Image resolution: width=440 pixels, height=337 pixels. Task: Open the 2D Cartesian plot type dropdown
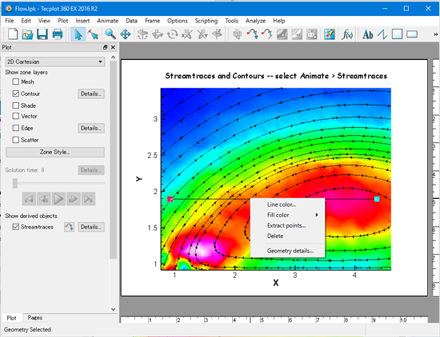click(x=55, y=61)
